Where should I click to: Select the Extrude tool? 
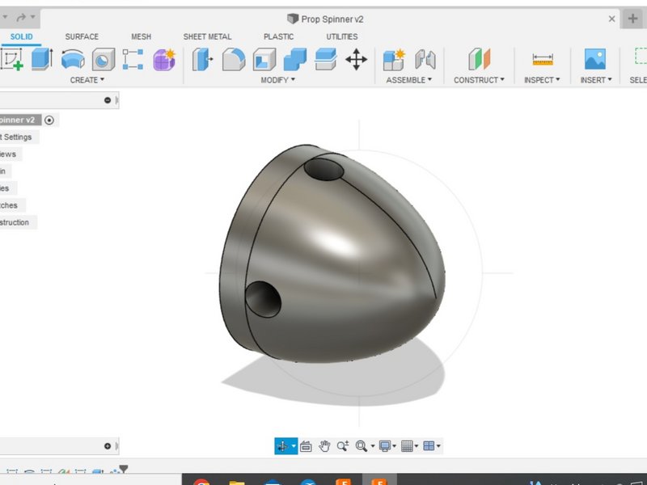[x=42, y=59]
